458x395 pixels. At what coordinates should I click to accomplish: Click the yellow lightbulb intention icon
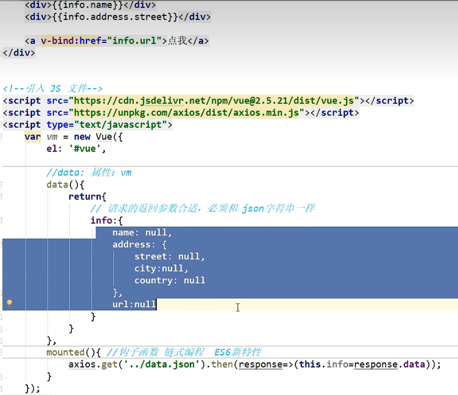[9, 302]
